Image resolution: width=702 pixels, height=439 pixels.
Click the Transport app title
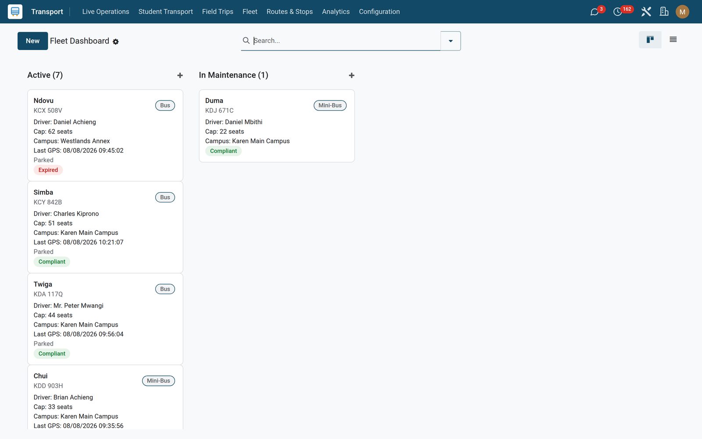pos(47,12)
